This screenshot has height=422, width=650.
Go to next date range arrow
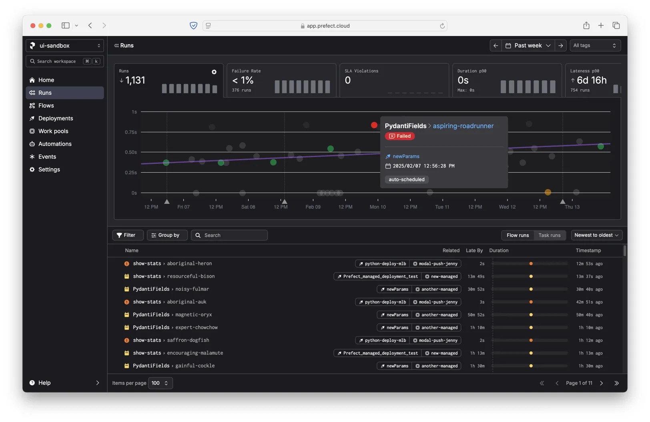point(561,46)
